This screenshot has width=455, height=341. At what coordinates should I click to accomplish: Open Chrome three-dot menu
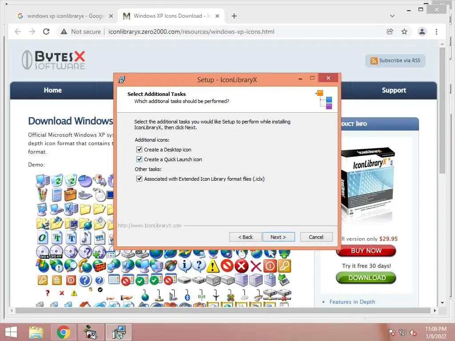436,32
